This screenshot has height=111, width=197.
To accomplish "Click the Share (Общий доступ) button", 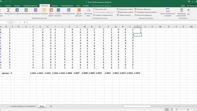I will tap(192, 6).
